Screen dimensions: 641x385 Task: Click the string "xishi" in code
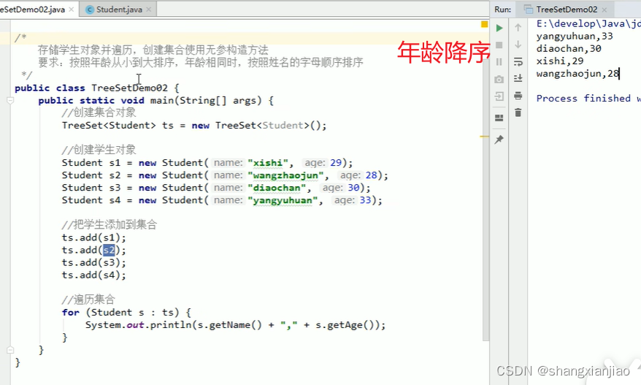268,163
